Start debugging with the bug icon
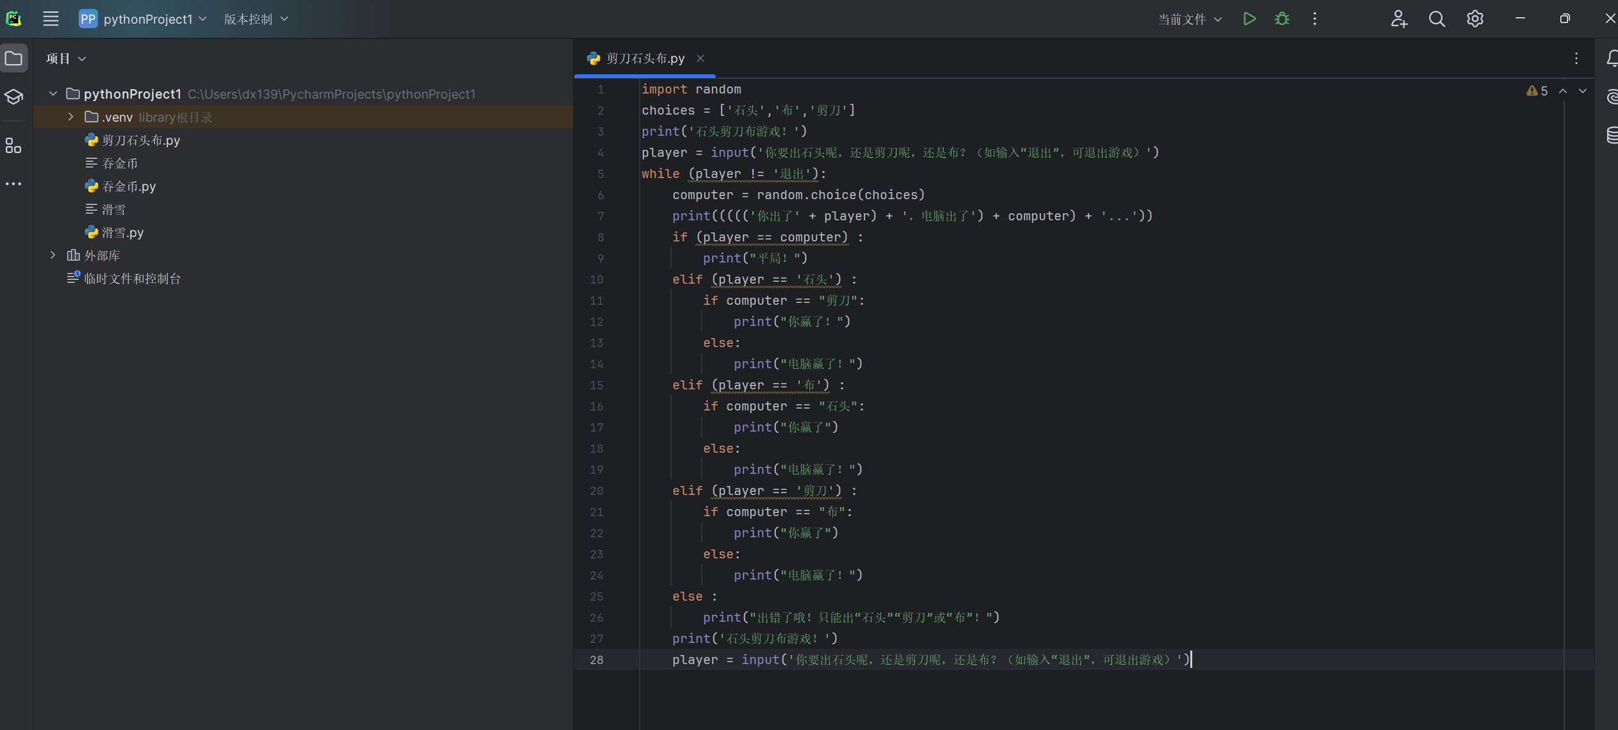The height and width of the screenshot is (730, 1618). coord(1282,19)
